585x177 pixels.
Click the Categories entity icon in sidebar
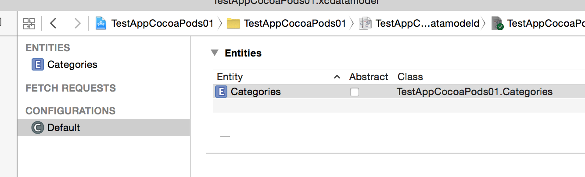click(38, 64)
